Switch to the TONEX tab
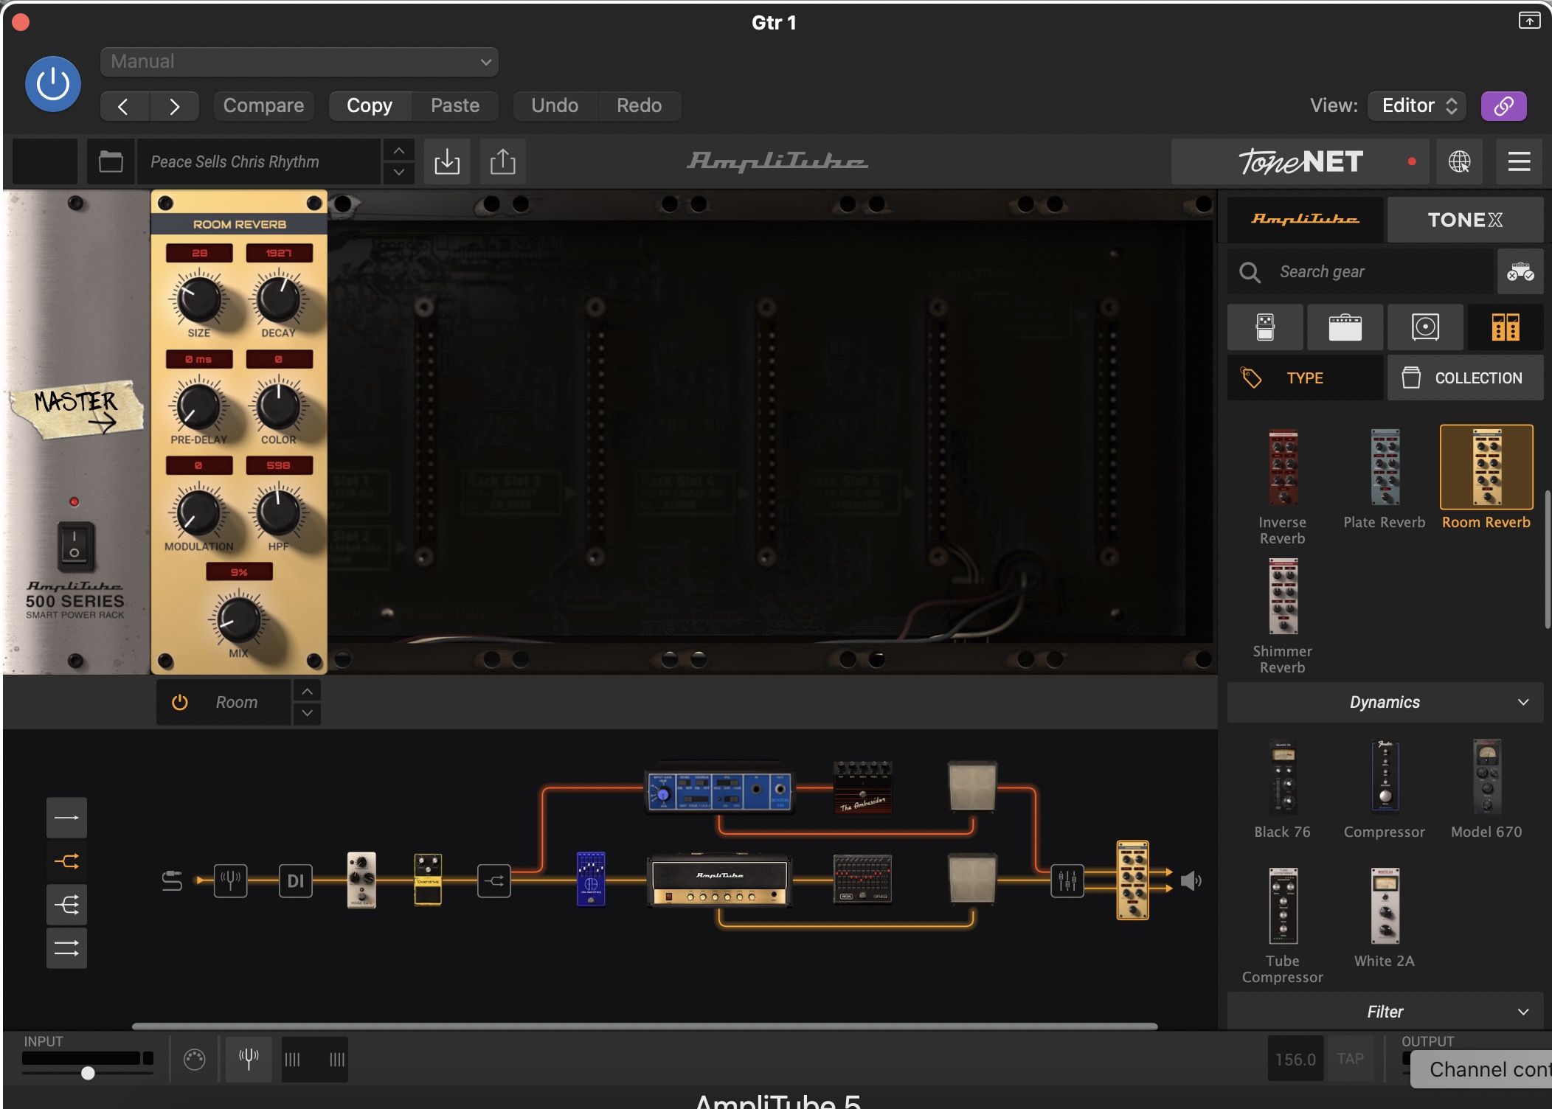 (1465, 220)
